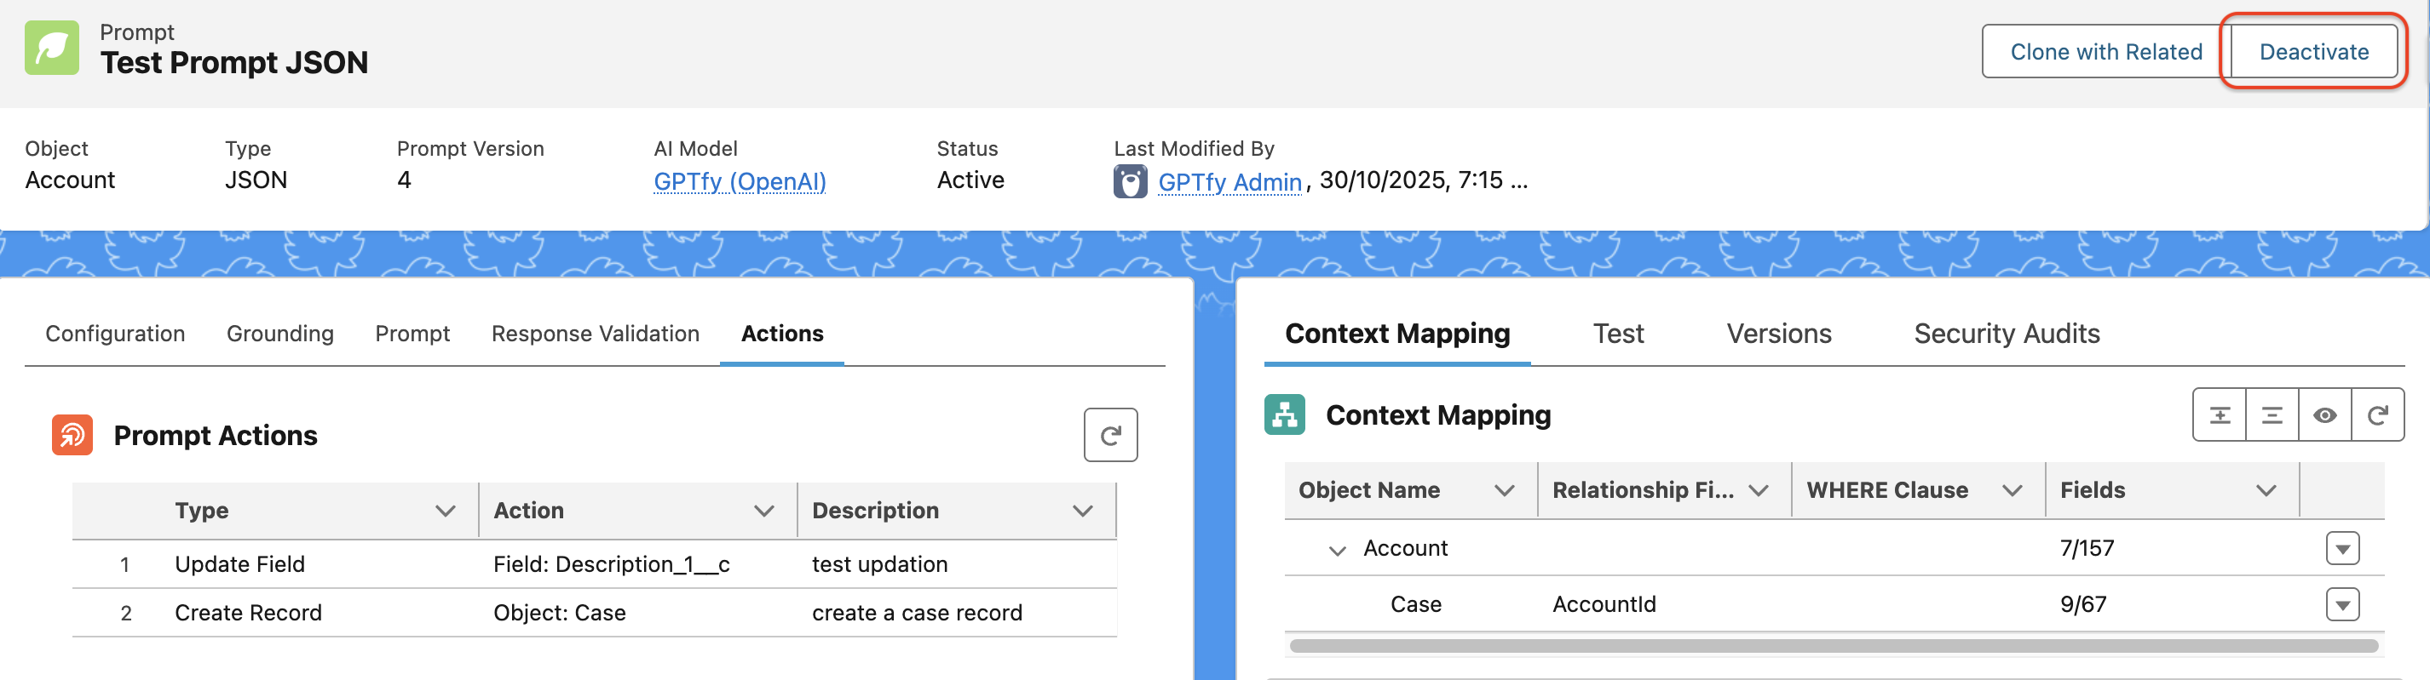Click the orange Prompt Actions icon
This screenshot has width=2430, height=680.
72,435
